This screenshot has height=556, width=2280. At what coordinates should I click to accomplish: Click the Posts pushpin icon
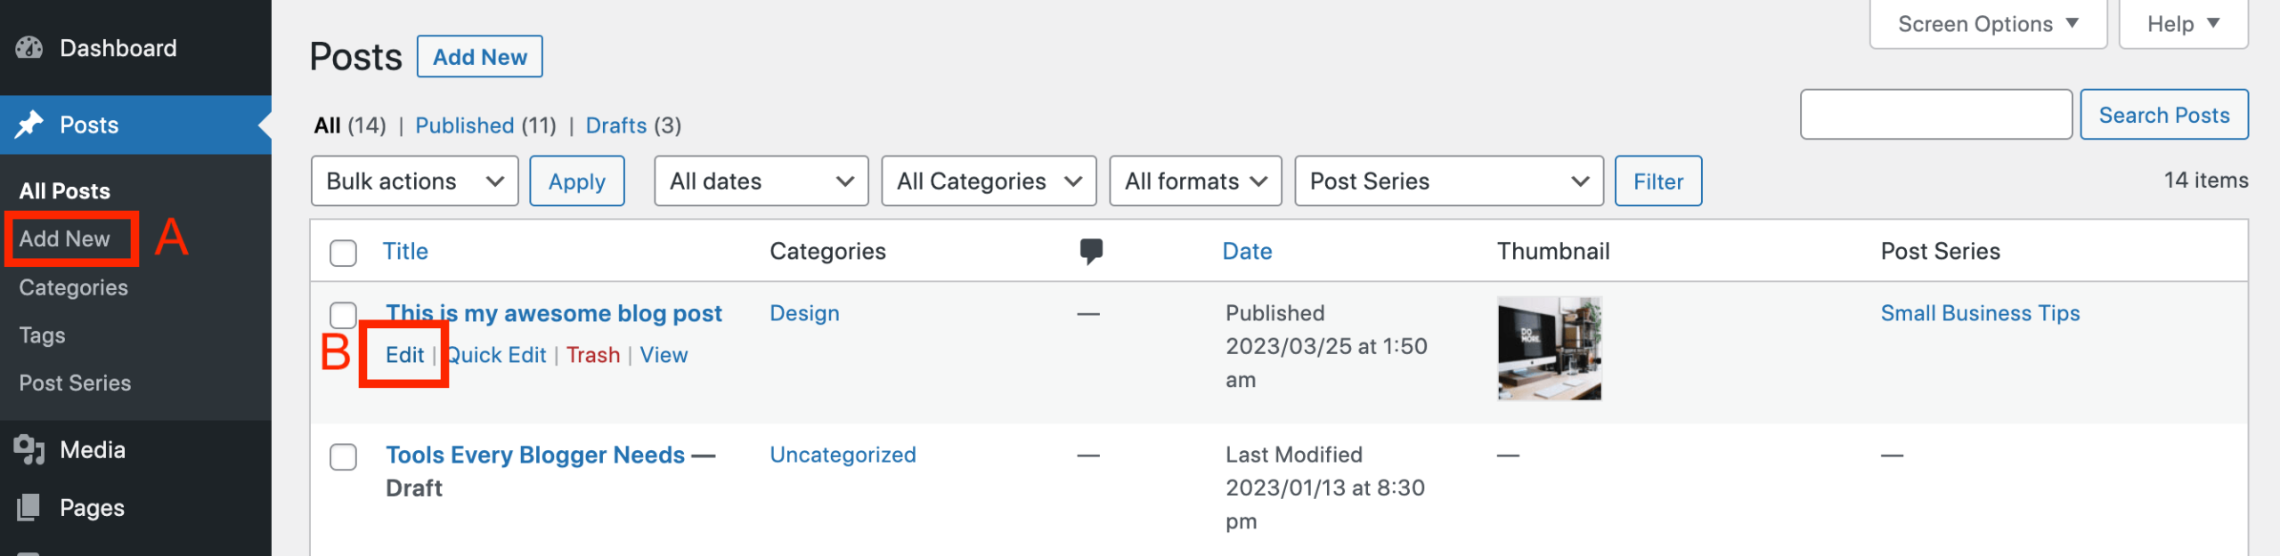pos(29,125)
